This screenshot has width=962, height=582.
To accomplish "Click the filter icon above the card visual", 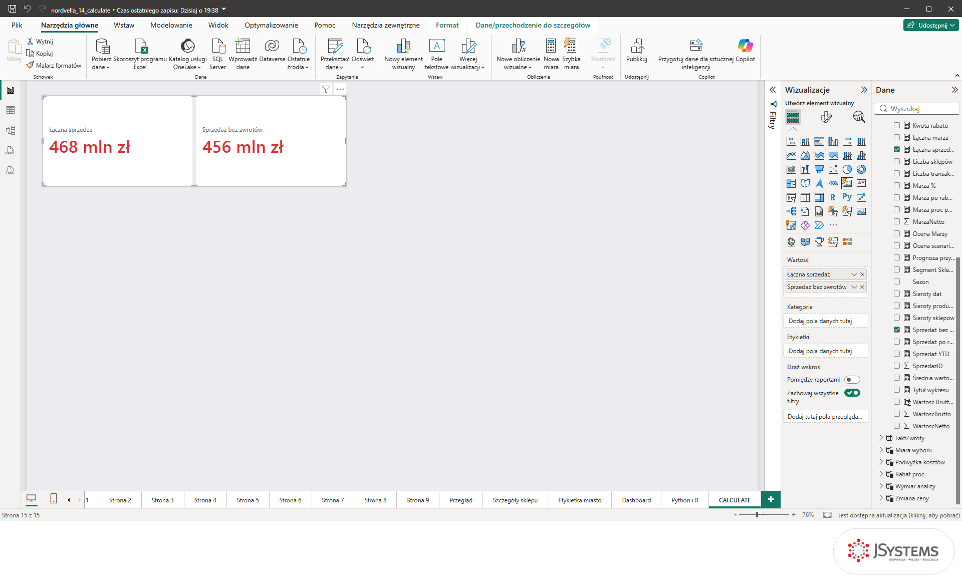I will pos(326,89).
